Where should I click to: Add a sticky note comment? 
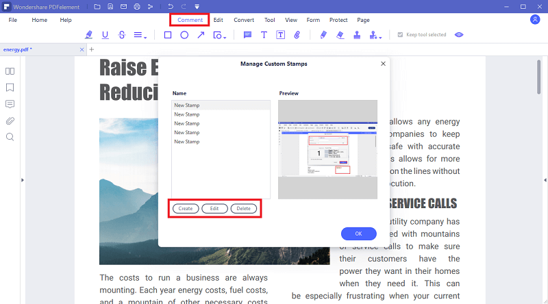point(247,35)
